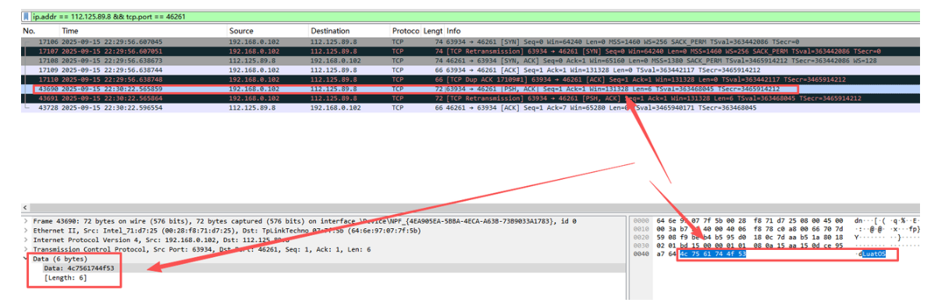The height and width of the screenshot is (306, 945).
Task: Select packet 43691 retransmission row
Action: coord(470,98)
